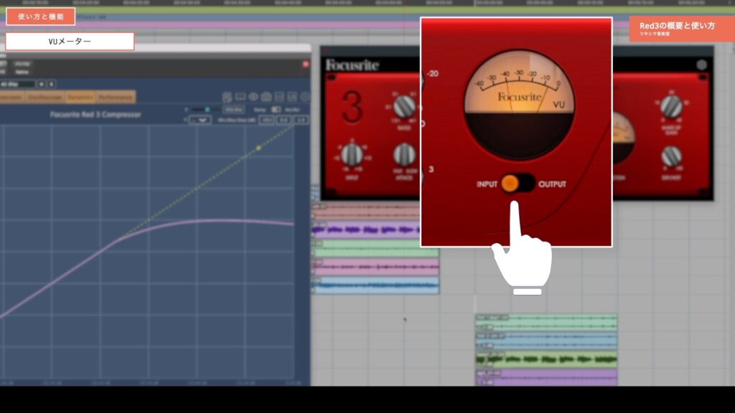This screenshot has height=413, width=735.
Task: Click the icon immediately right of the camera icon
Action: pos(279,97)
